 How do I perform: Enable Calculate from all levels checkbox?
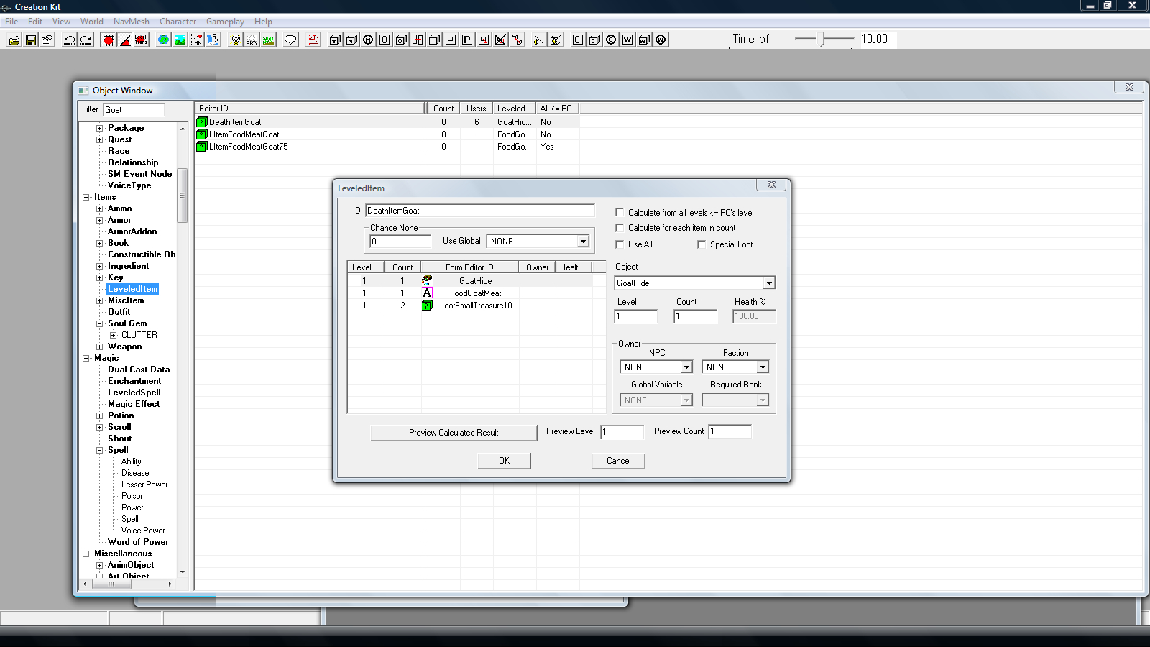tap(620, 213)
